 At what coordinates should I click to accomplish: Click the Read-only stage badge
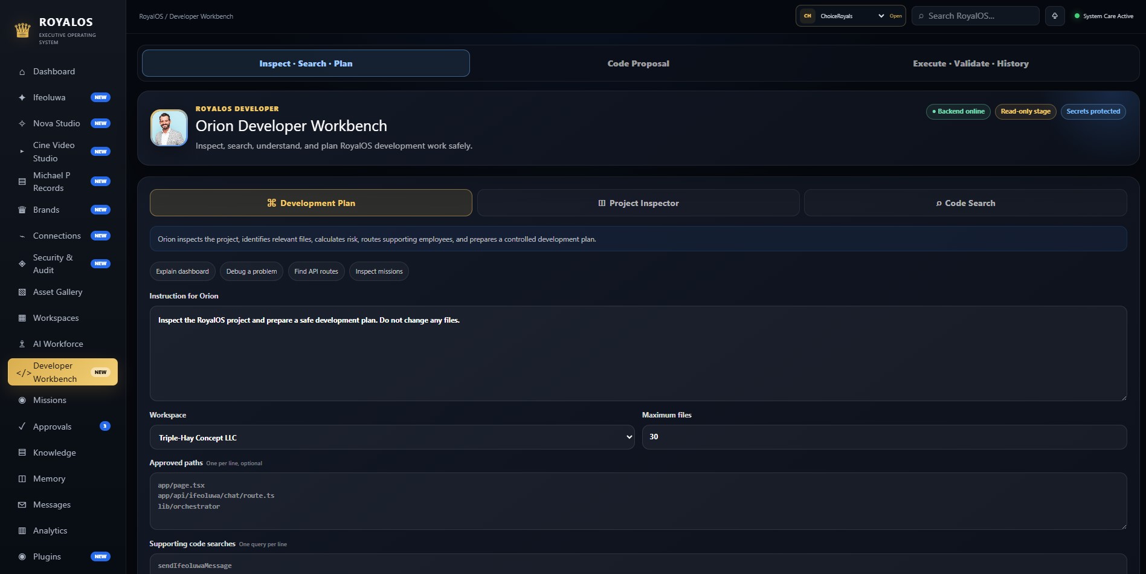1025,111
